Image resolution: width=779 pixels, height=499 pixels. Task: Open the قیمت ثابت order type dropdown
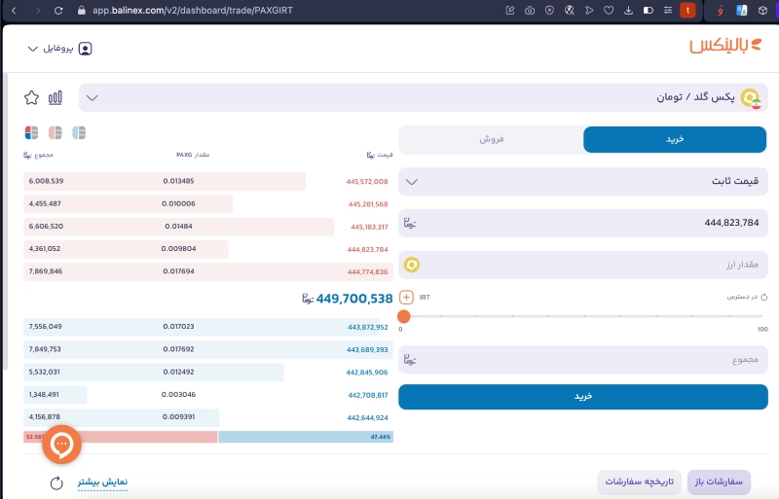click(x=411, y=181)
